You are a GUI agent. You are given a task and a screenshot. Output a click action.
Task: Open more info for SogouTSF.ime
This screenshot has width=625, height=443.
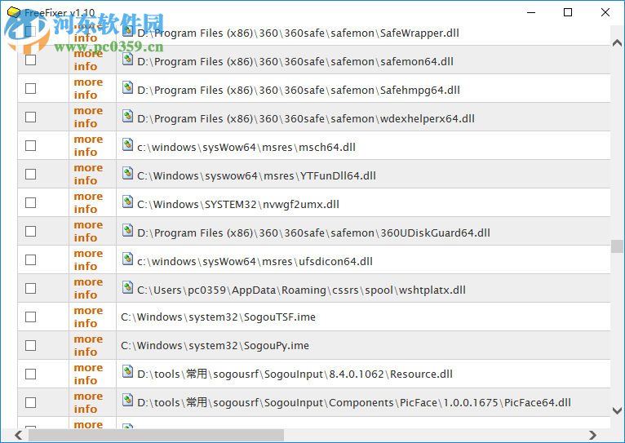tap(88, 317)
